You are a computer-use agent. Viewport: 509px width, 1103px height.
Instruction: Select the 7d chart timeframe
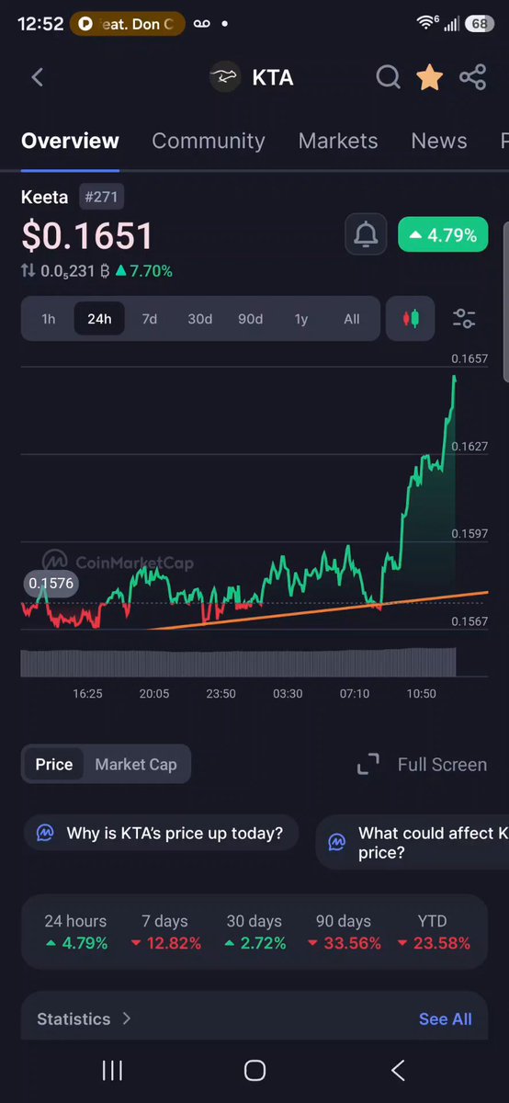[149, 319]
